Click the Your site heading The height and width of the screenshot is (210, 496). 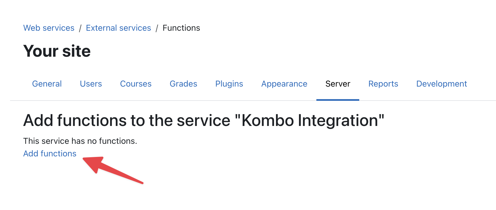(57, 51)
